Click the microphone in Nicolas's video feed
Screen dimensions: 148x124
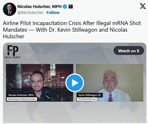[x=49, y=95]
